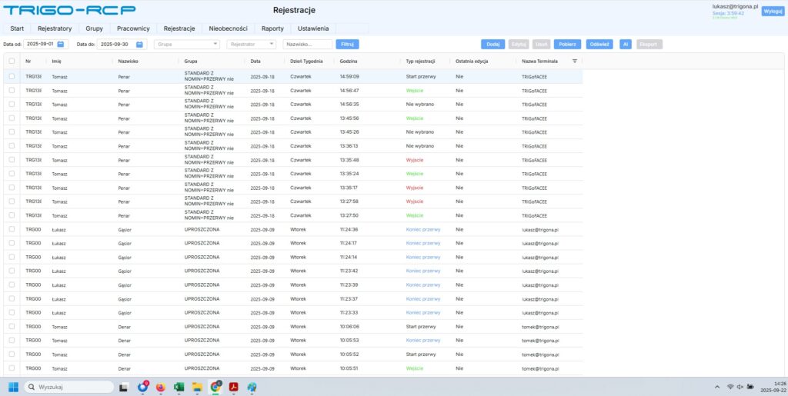Open Excel from the taskbar
The image size is (788, 396).
point(179,387)
